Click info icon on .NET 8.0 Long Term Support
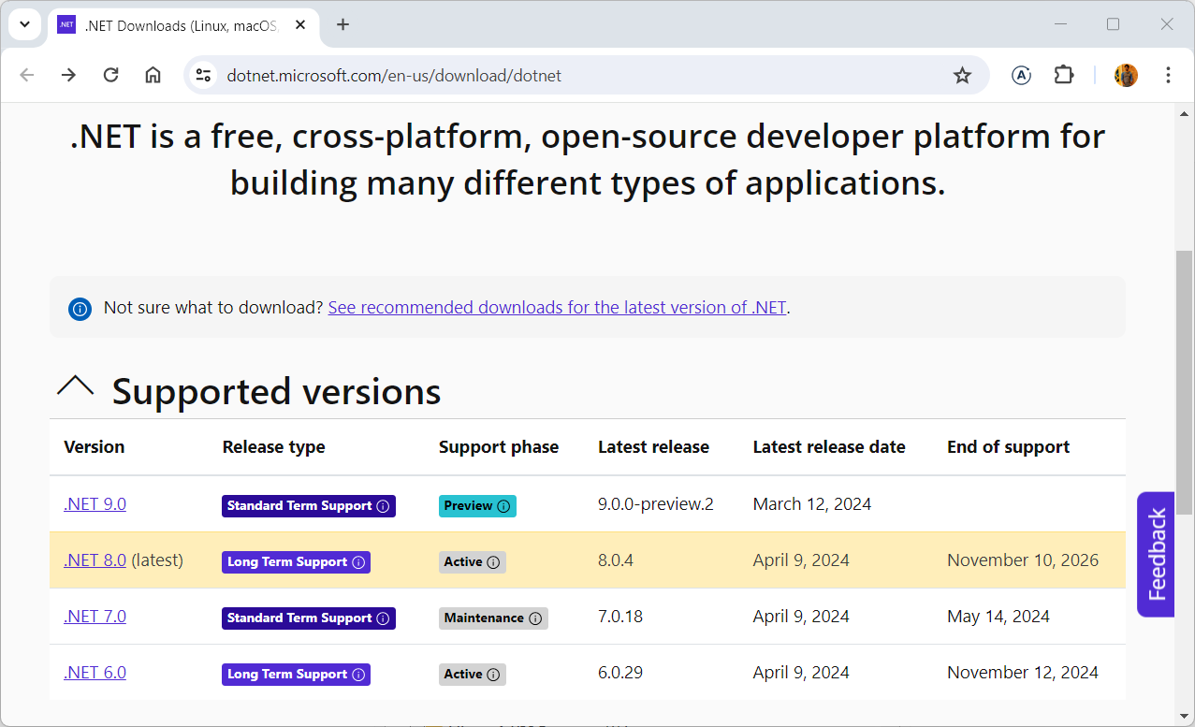This screenshot has height=727, width=1195. pos(357,562)
